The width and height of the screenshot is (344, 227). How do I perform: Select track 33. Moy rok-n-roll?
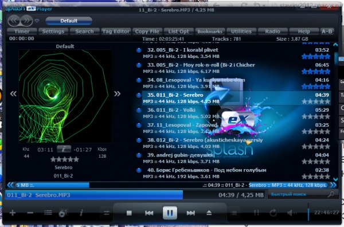236,68
